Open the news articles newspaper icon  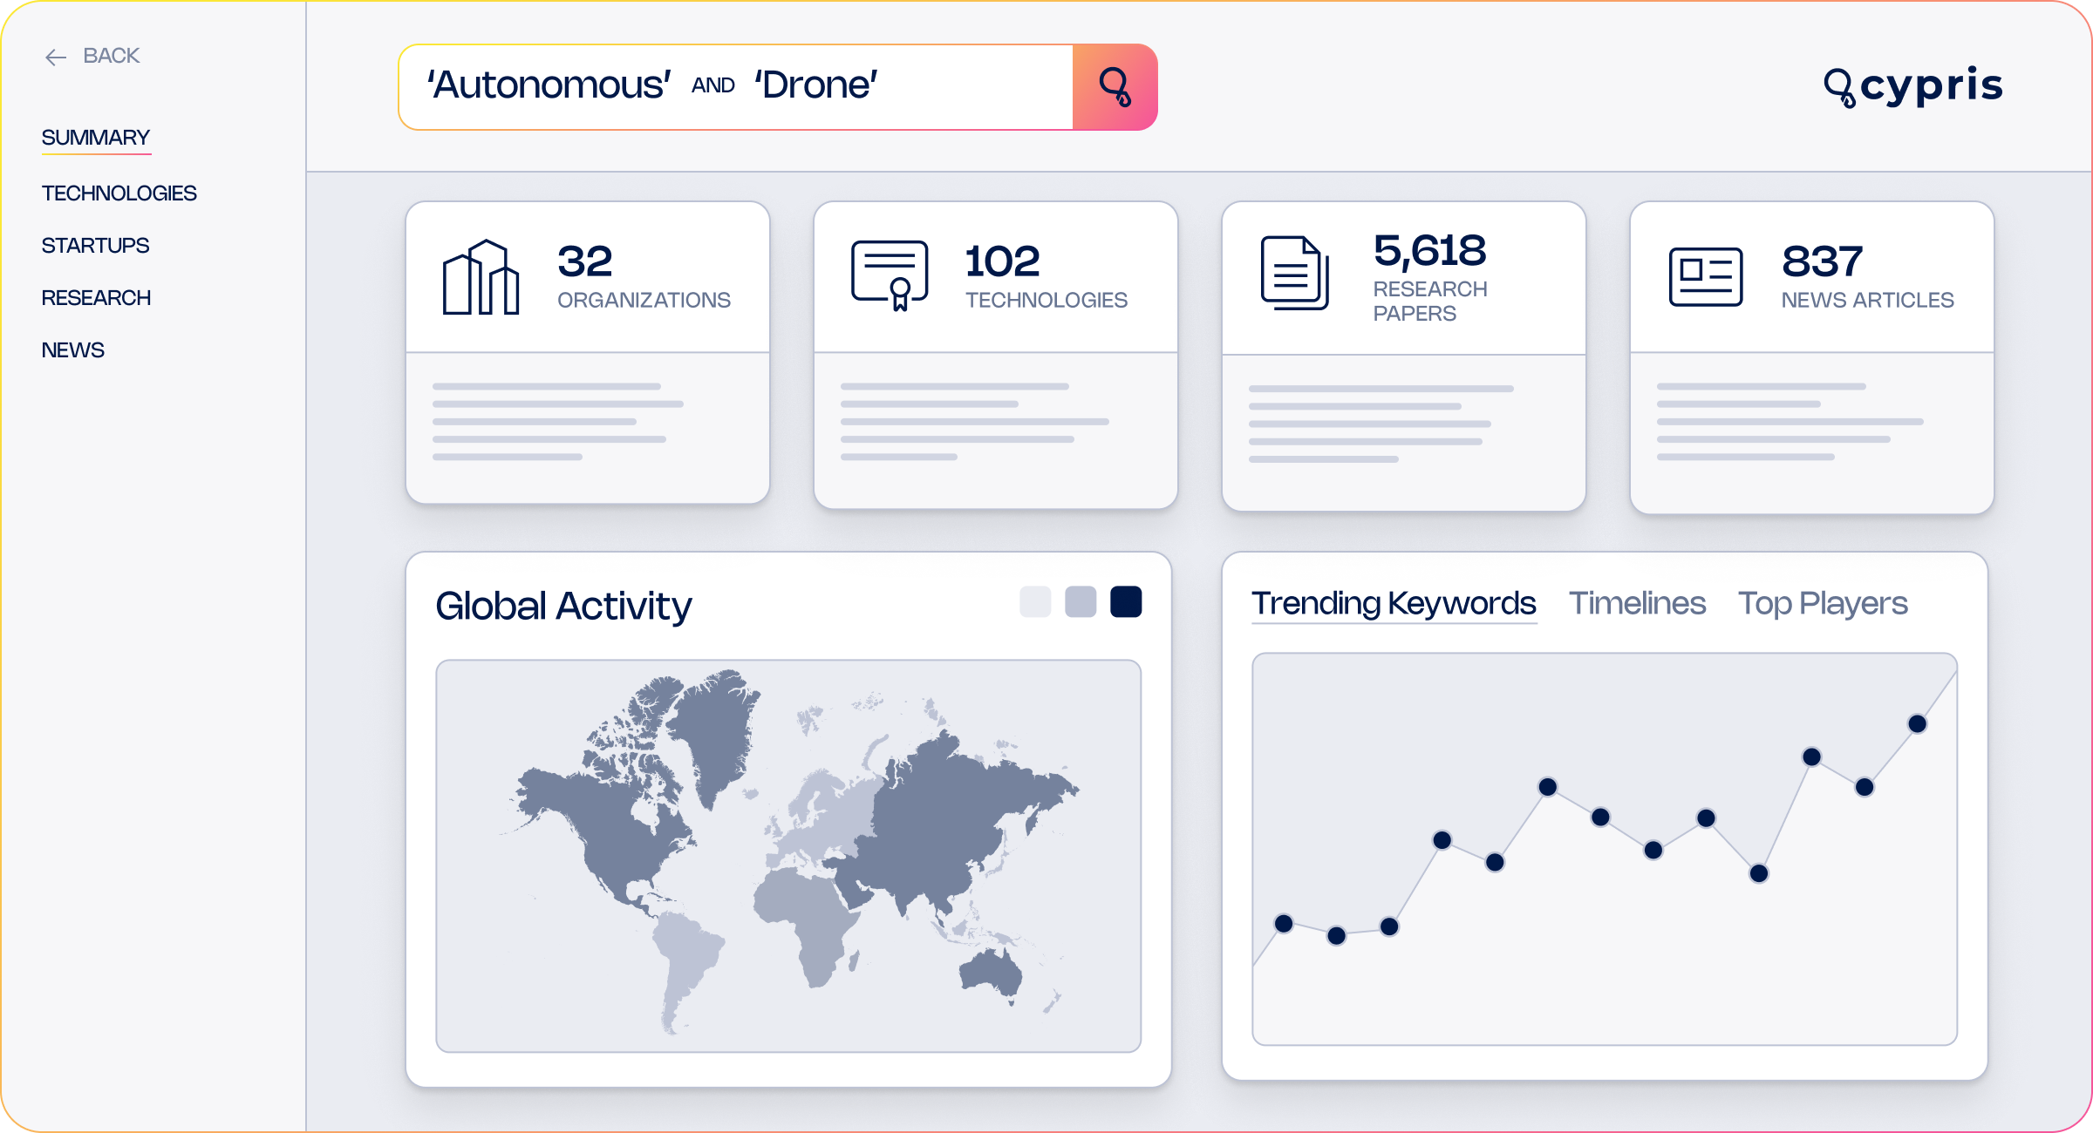pyautogui.click(x=1706, y=277)
